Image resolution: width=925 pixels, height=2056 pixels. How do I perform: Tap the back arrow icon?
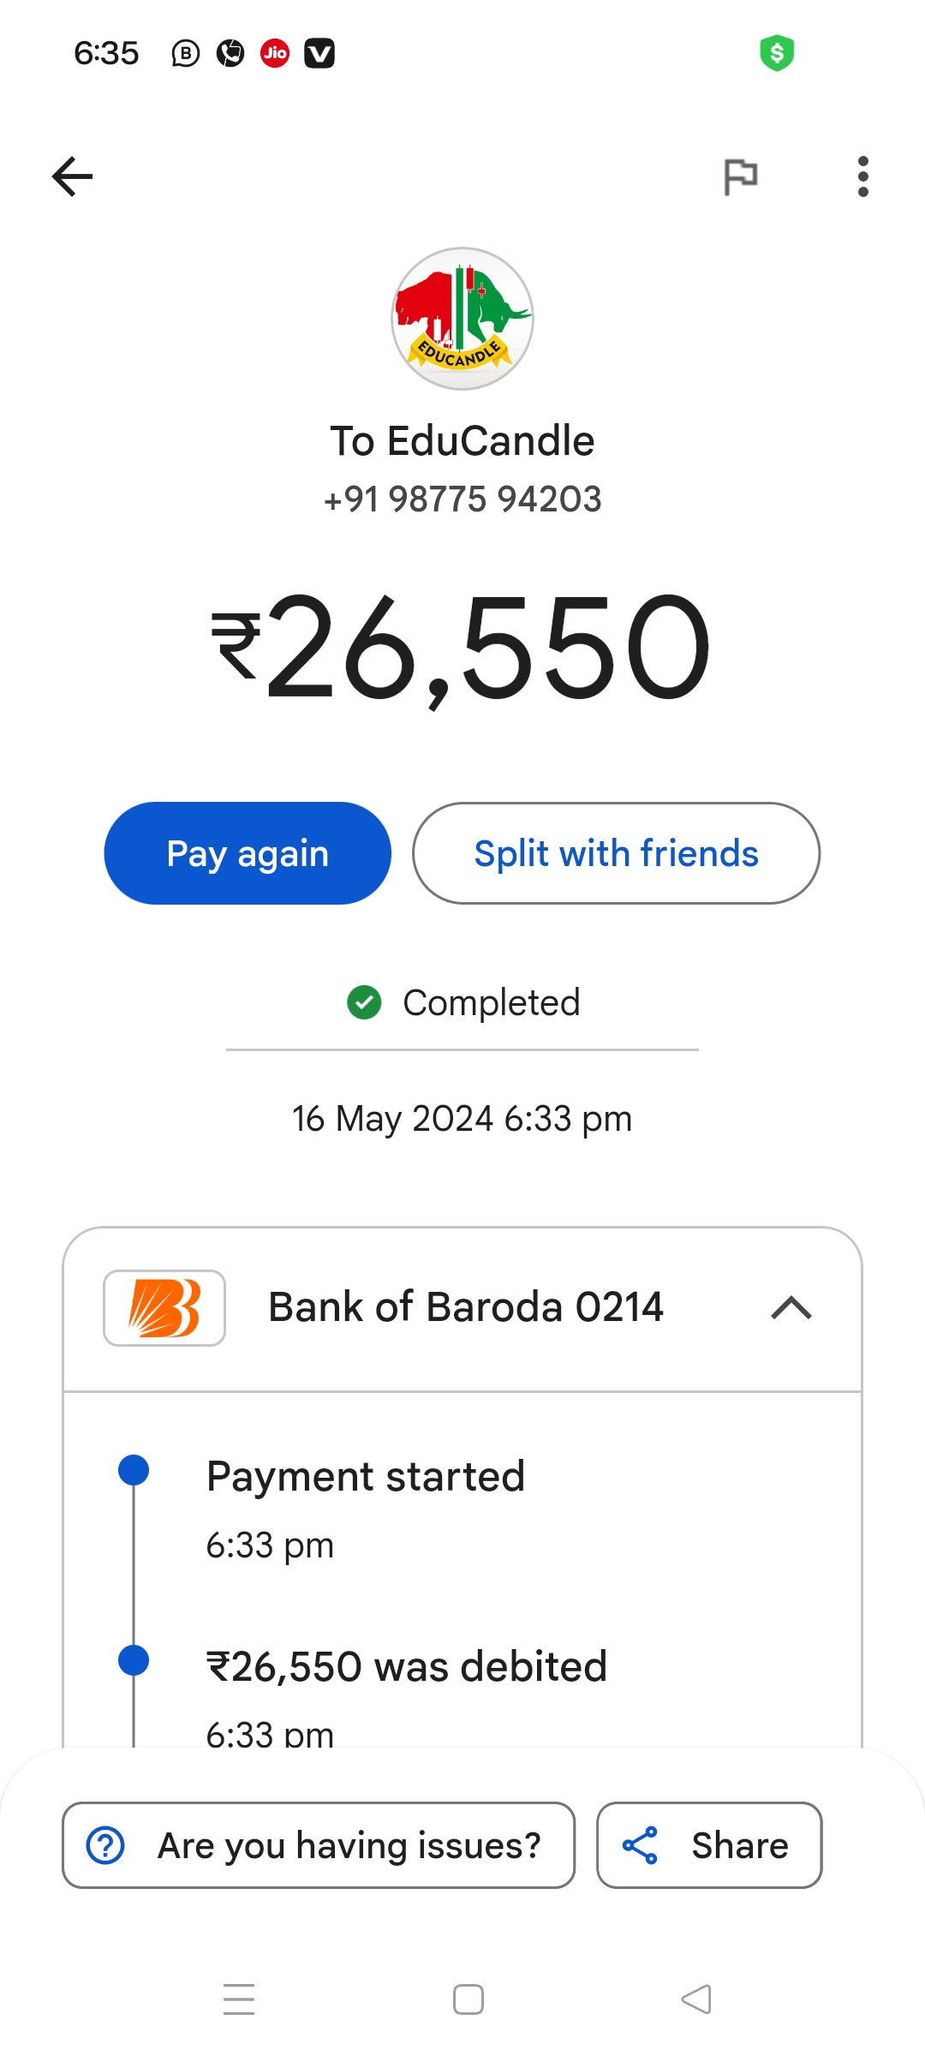coord(73,176)
